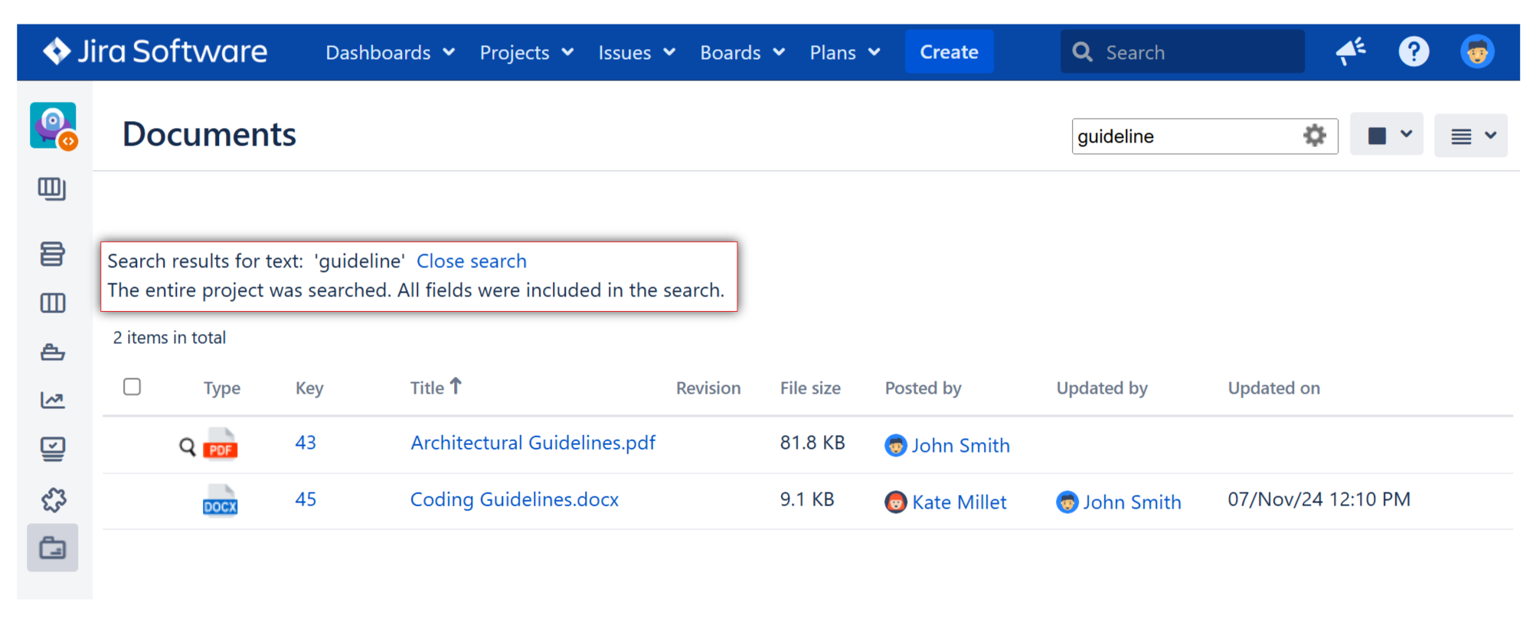Image resolution: width=1536 pixels, height=625 pixels.
Task: Open document key 45
Action: pyautogui.click(x=306, y=499)
